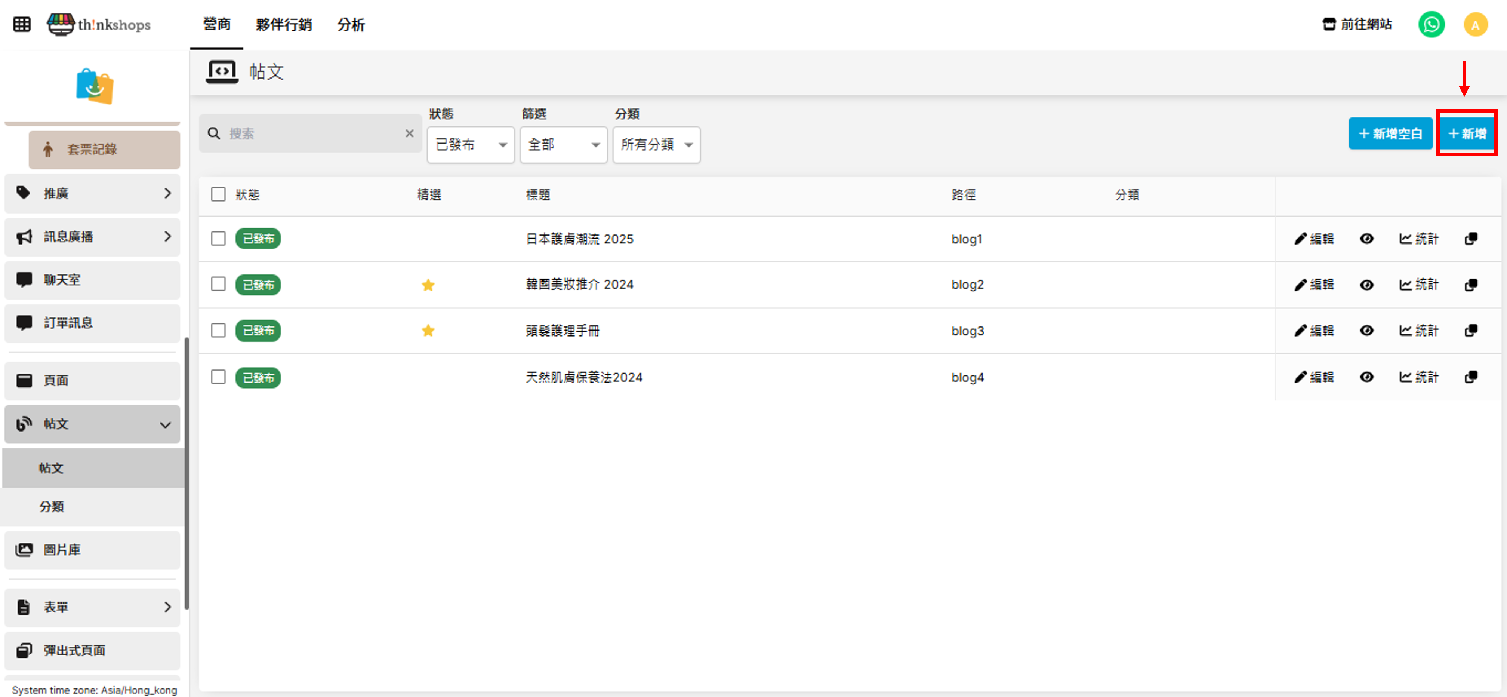
Task: Duplicate the blog1 post via copy icon
Action: click(x=1471, y=239)
